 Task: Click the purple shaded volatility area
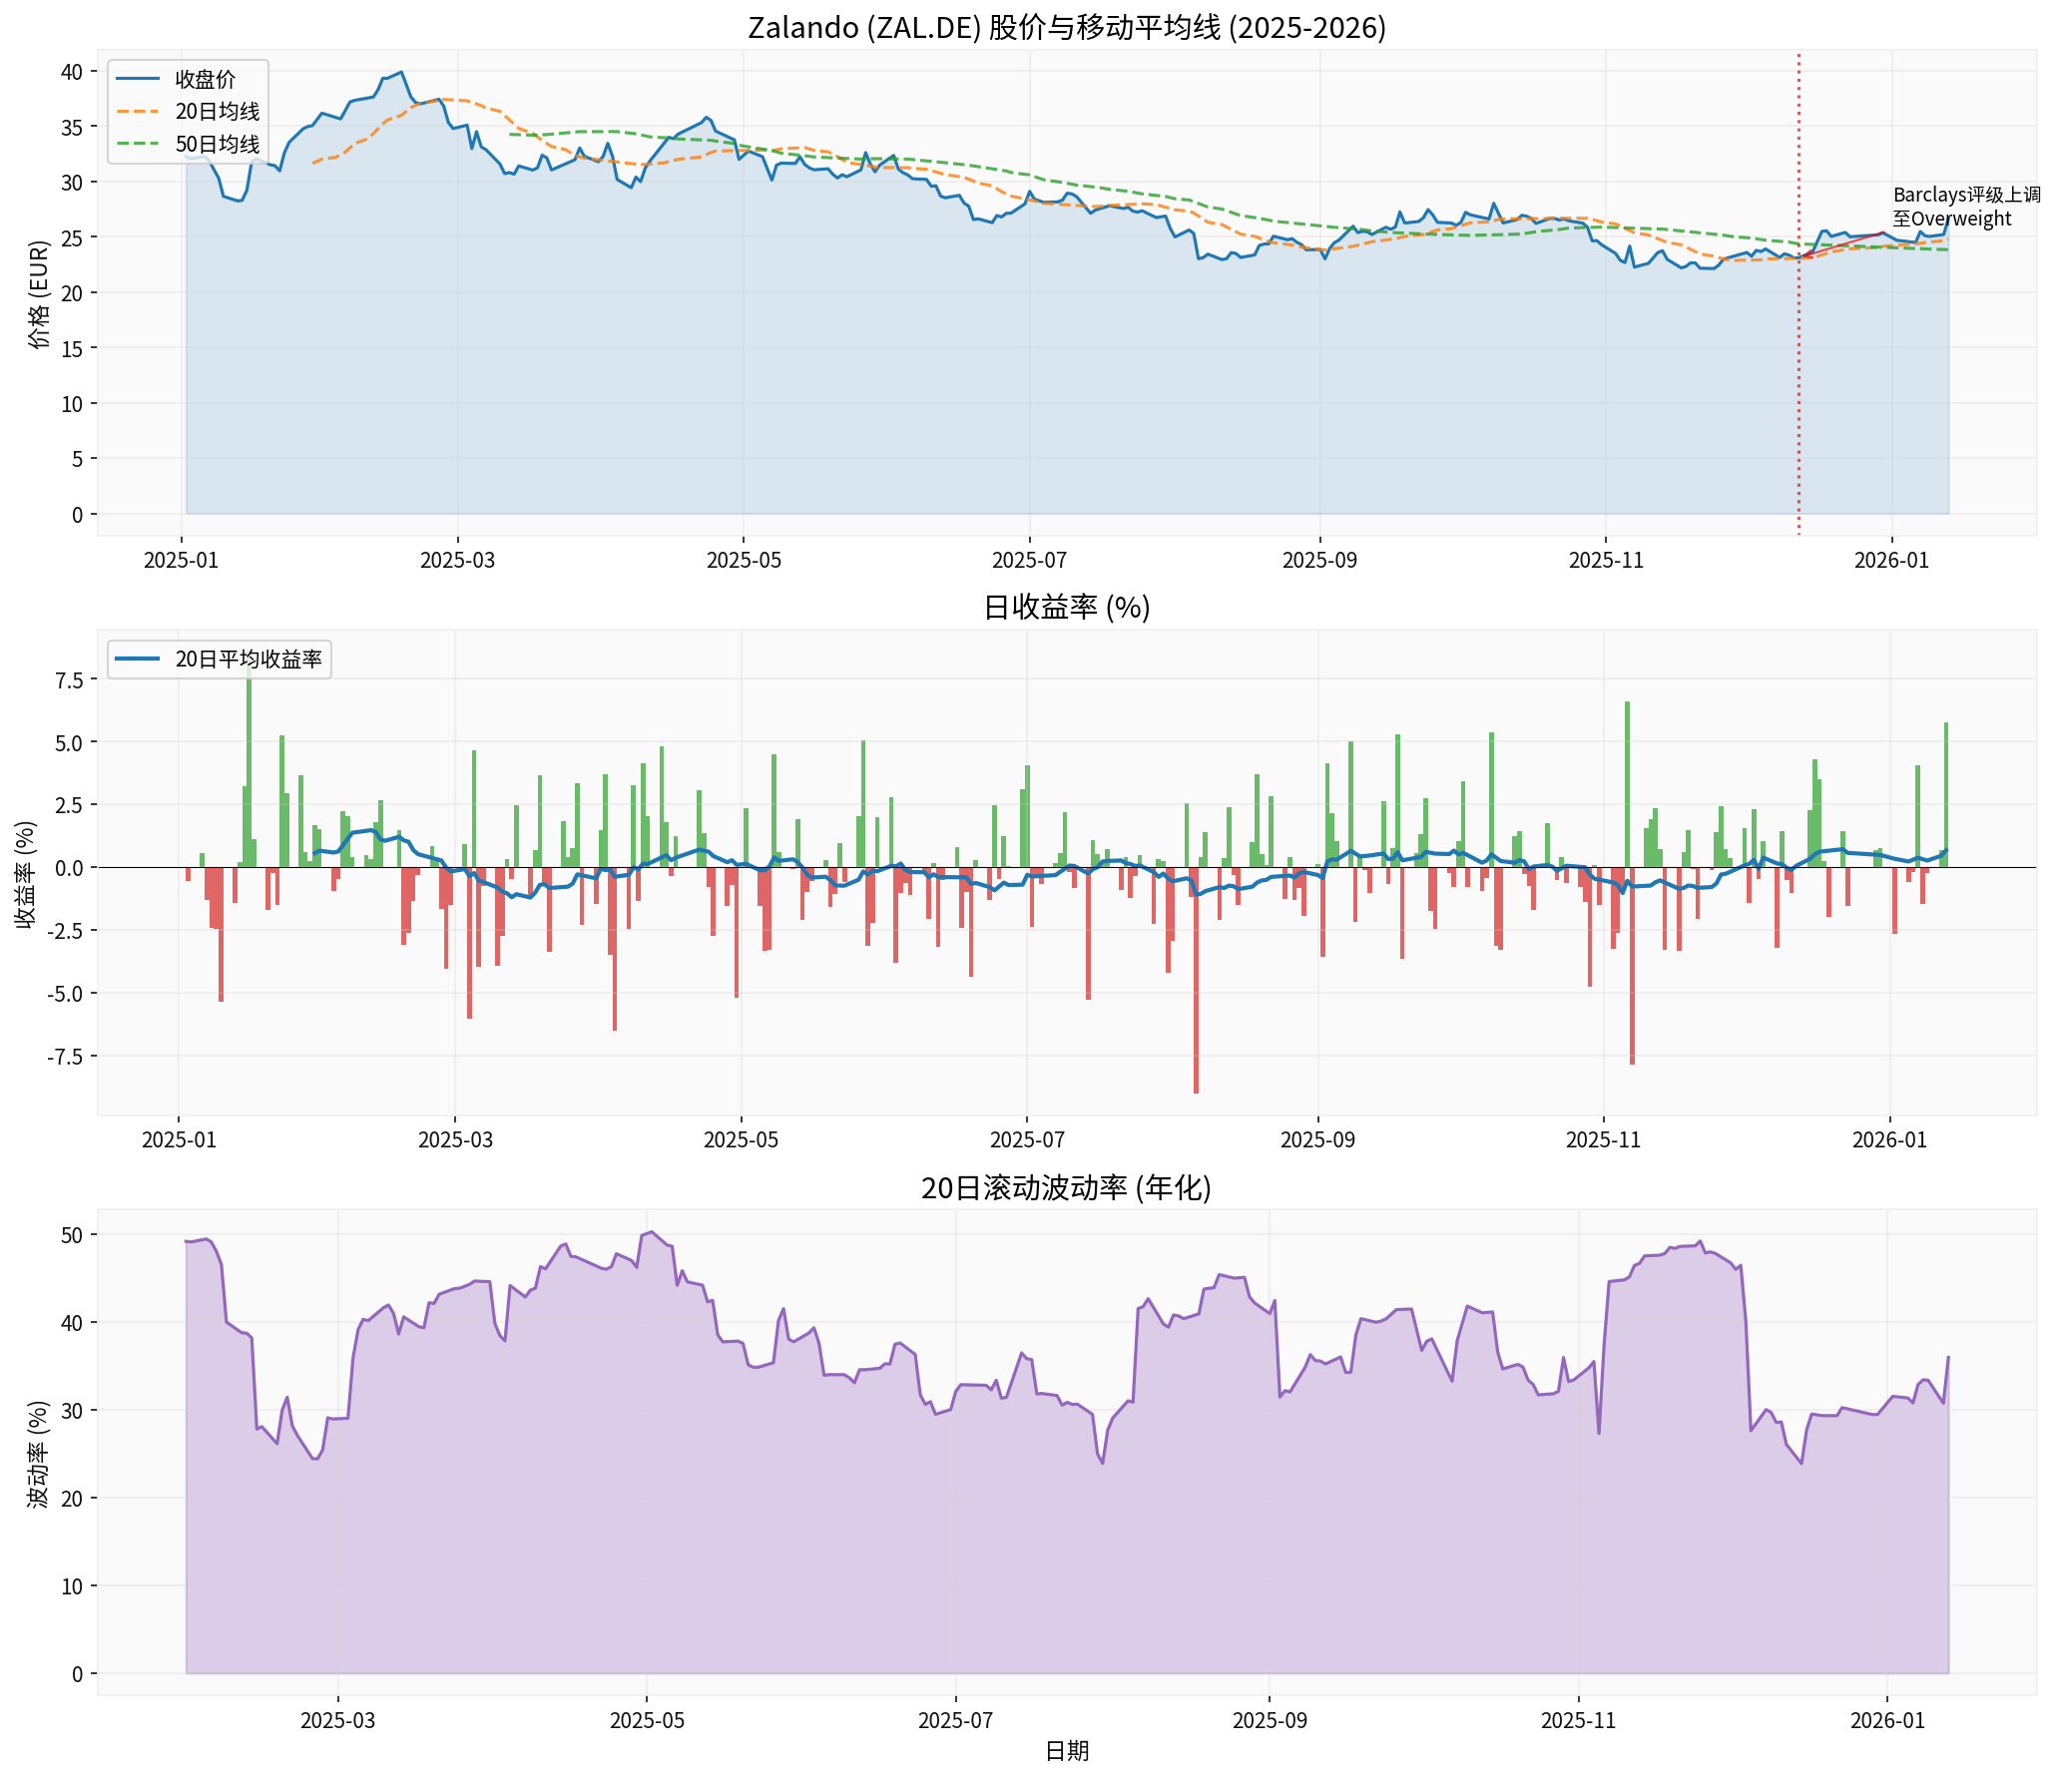coord(898,1547)
